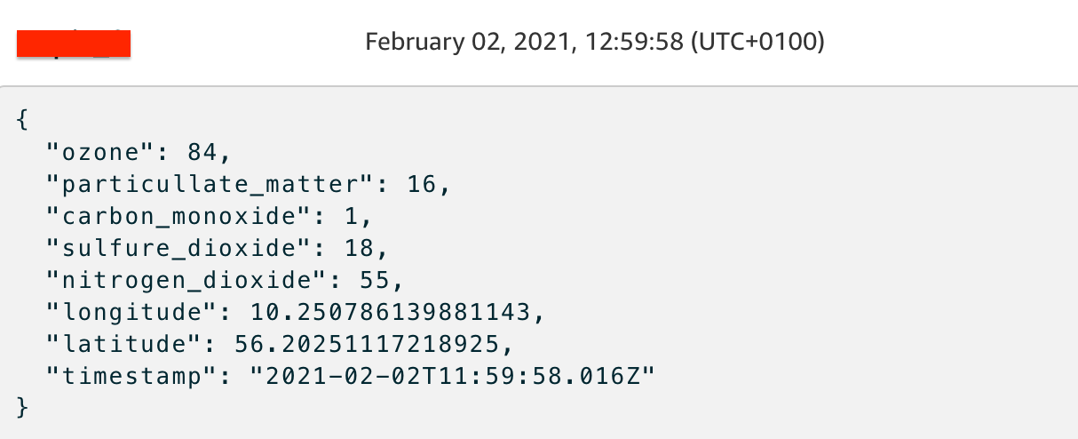The width and height of the screenshot is (1078, 439).
Task: Click the opening curly brace of payload
Action: [x=22, y=122]
